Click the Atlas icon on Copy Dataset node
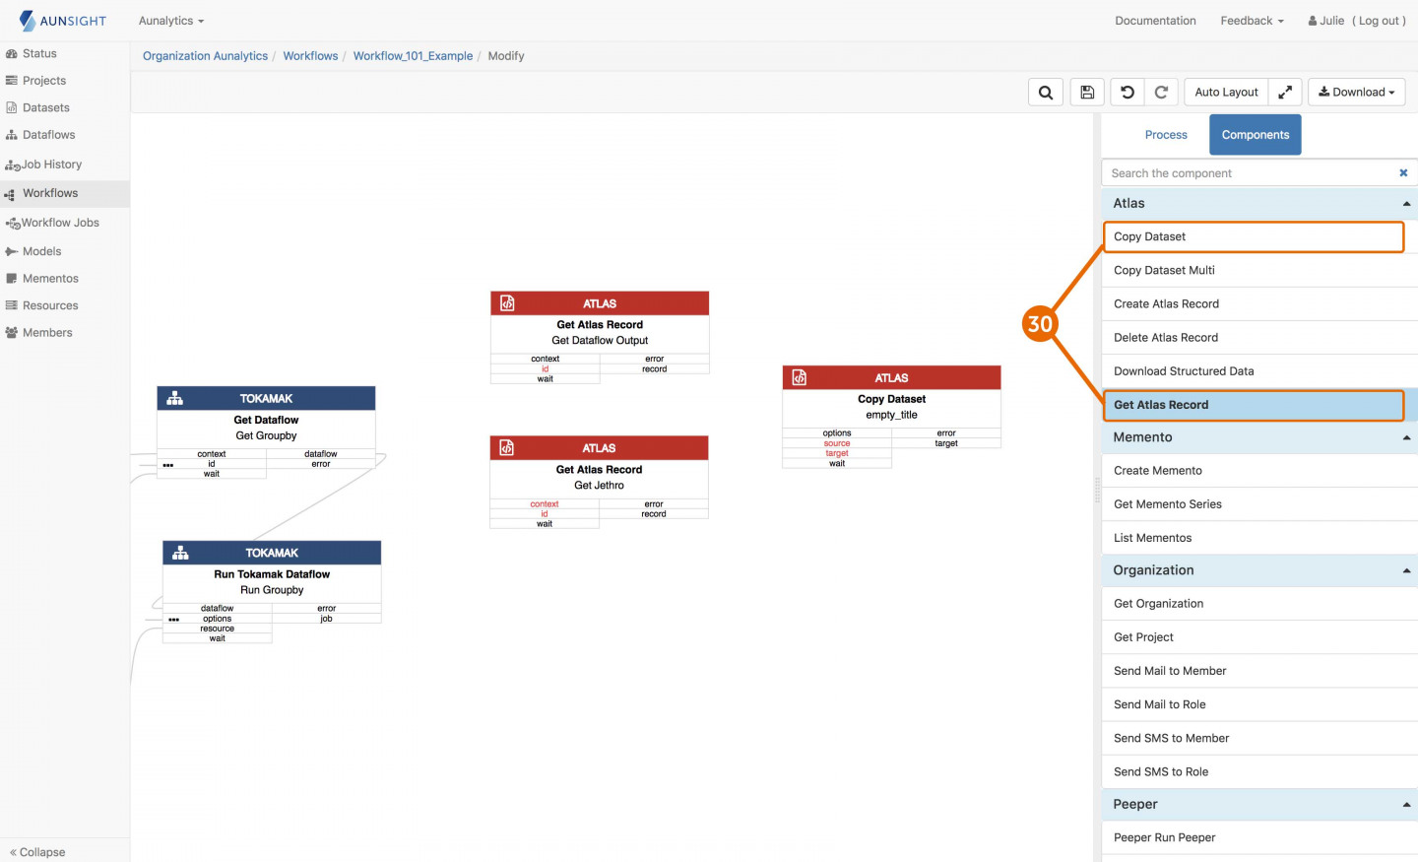 [800, 378]
